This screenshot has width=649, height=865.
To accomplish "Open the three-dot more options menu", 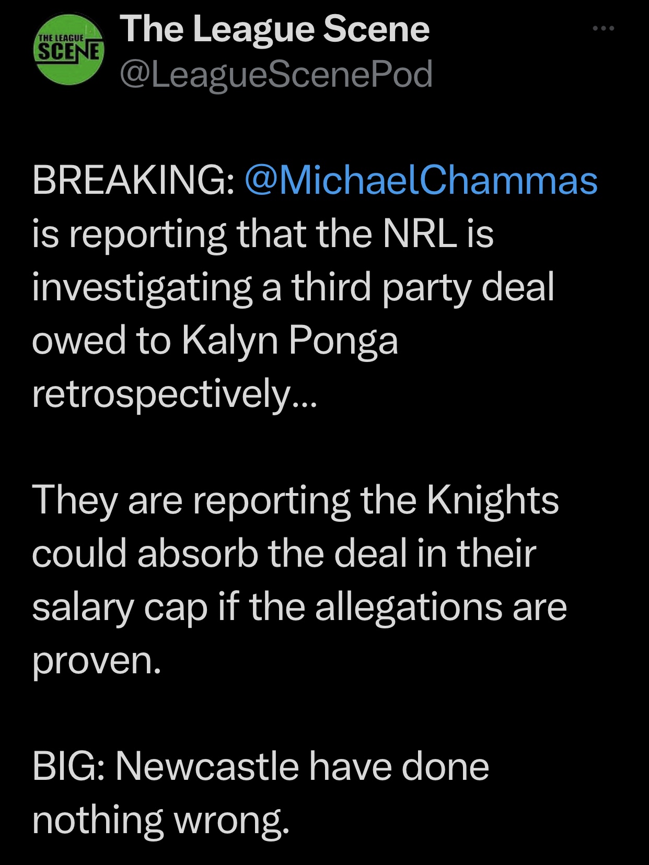I will click(603, 28).
